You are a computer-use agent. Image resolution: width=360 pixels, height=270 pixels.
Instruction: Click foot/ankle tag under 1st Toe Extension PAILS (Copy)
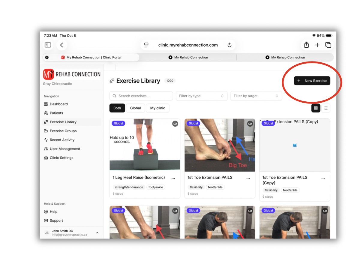290,190
